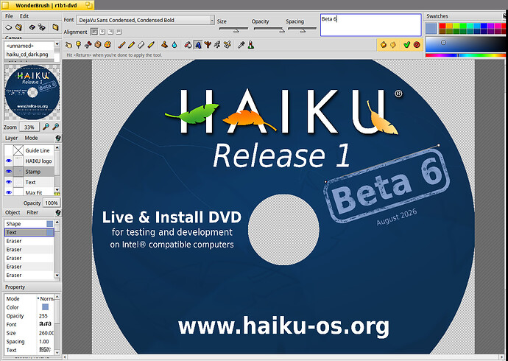
Task: Click the property list down arrow
Action: point(57,352)
